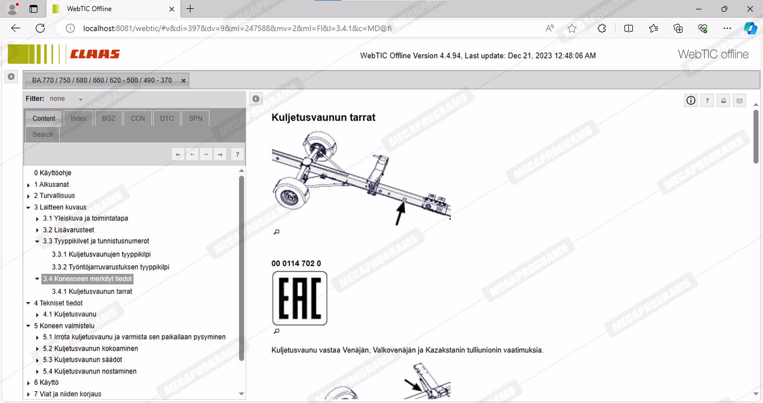Expand 5.2 Kuljetusvaunun kokoaminen node
763x403 pixels.
point(37,349)
